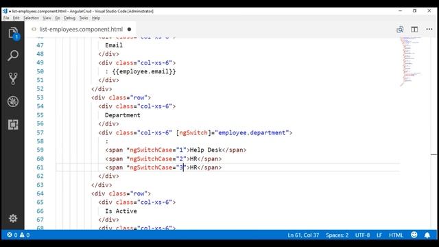
Task: Click 'Help Desk' text on line 59
Action: coord(206,150)
